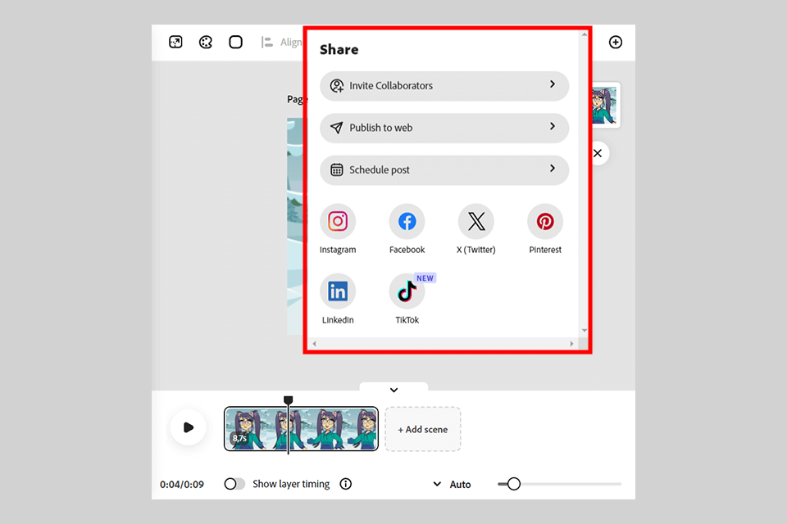Click the NEW badge on TikTok
This screenshot has width=787, height=524.
coord(425,278)
